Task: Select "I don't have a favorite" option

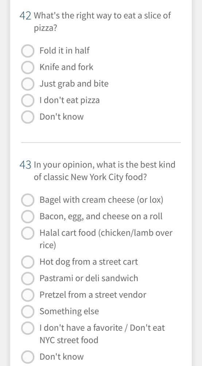Action: pyautogui.click(x=28, y=328)
